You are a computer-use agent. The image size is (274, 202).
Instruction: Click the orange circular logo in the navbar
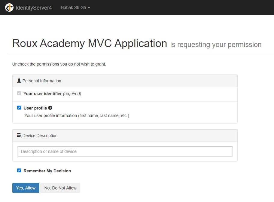pyautogui.click(x=9, y=7)
